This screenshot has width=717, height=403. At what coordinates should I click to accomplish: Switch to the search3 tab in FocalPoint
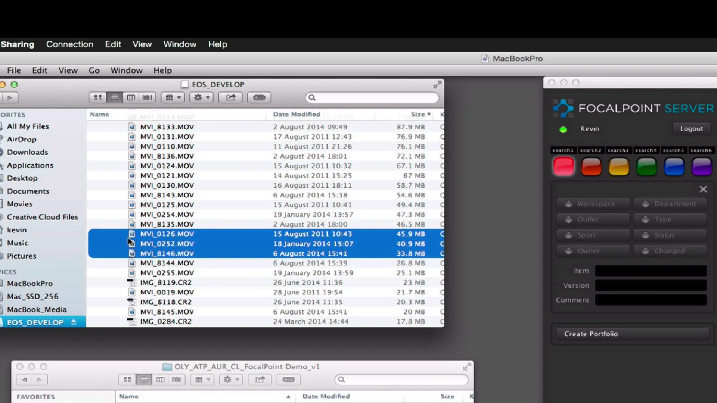click(x=618, y=150)
